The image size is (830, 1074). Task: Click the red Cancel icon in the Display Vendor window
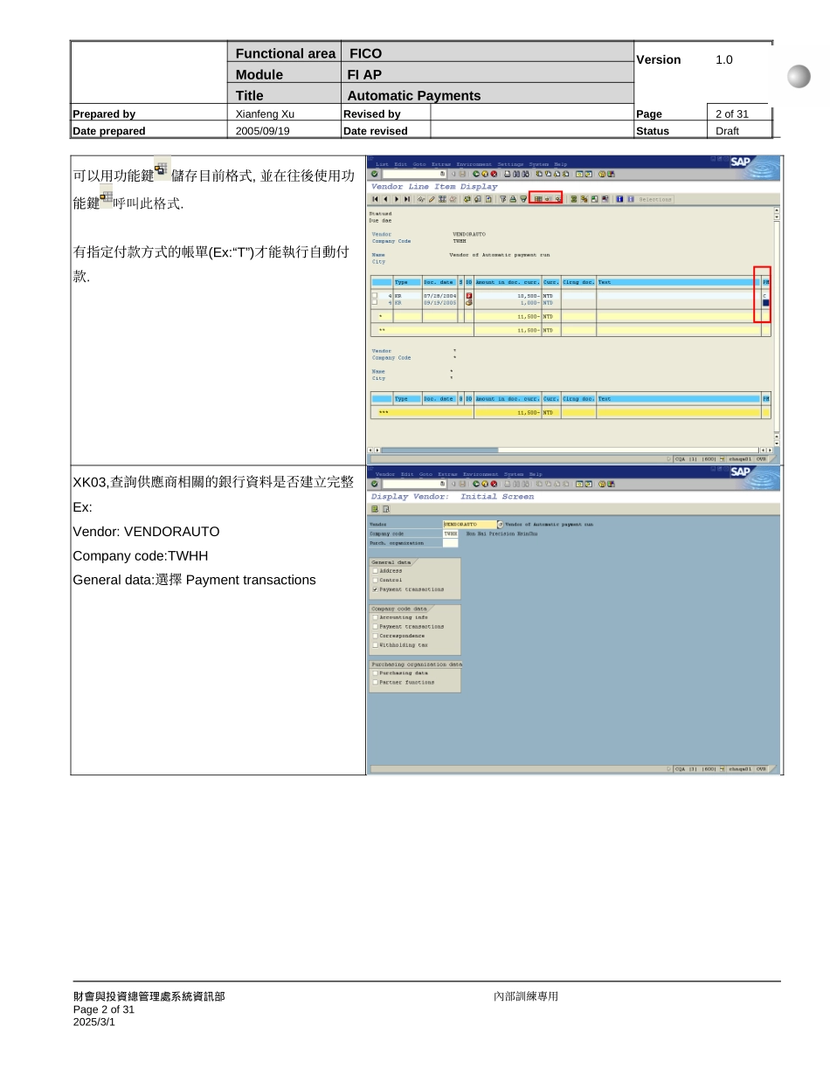pos(494,484)
